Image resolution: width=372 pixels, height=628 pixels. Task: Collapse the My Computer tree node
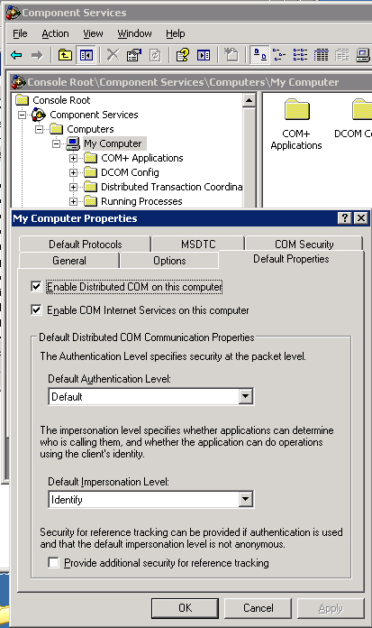(57, 143)
